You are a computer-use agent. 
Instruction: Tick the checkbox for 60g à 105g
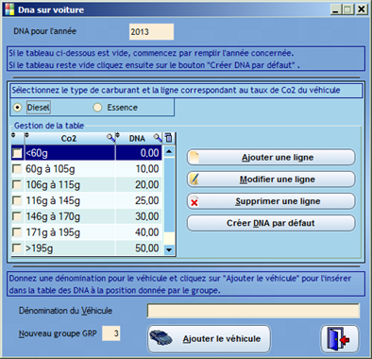(17, 169)
